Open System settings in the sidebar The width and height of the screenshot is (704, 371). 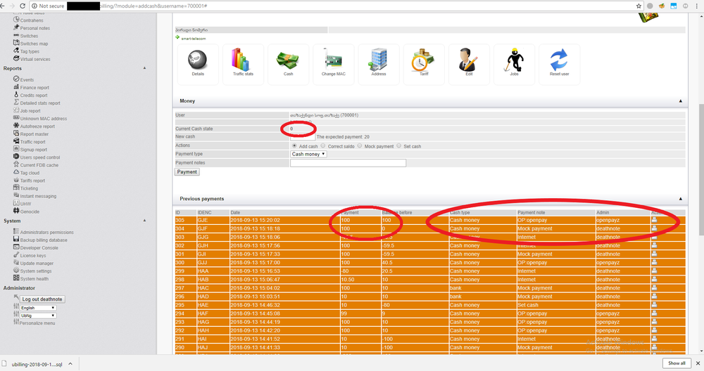[35, 271]
